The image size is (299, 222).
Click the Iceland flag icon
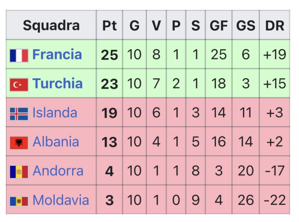point(19,114)
